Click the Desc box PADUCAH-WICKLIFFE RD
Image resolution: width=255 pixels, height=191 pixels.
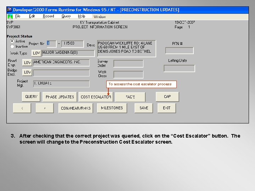point(126,48)
